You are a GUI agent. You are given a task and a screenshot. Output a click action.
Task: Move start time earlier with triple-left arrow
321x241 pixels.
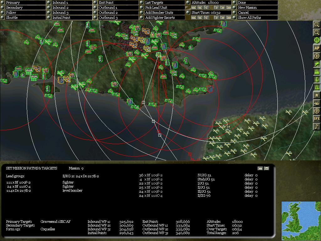194,18
